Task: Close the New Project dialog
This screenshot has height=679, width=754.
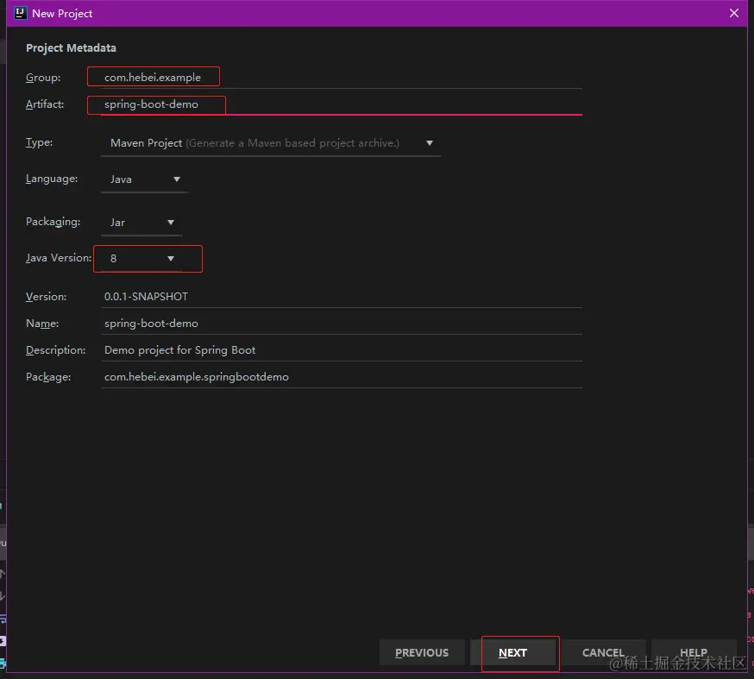Action: 734,13
